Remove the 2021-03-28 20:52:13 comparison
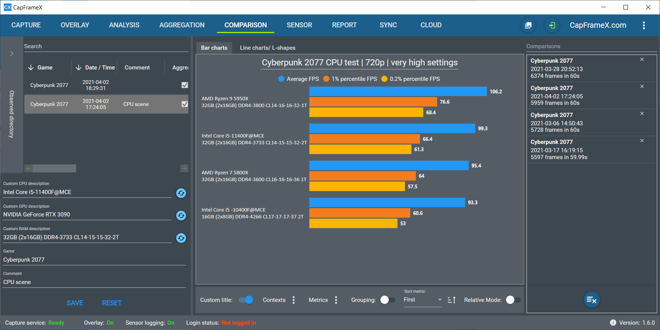 [642, 60]
